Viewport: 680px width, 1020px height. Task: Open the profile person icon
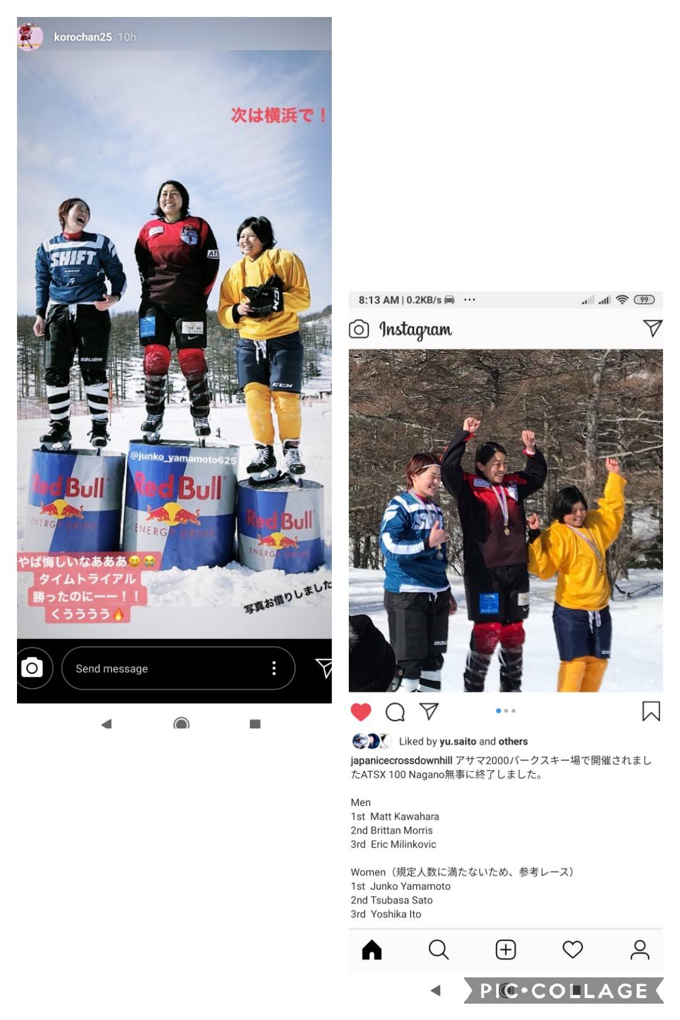pyautogui.click(x=640, y=949)
